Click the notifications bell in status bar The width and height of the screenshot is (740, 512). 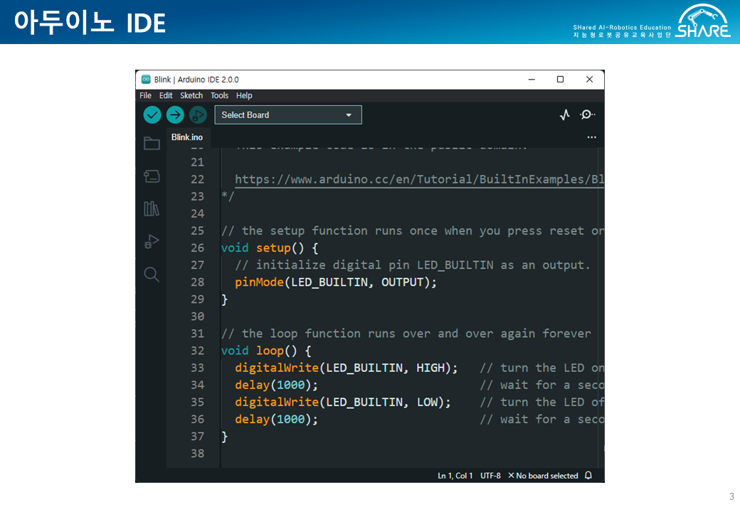(588, 475)
